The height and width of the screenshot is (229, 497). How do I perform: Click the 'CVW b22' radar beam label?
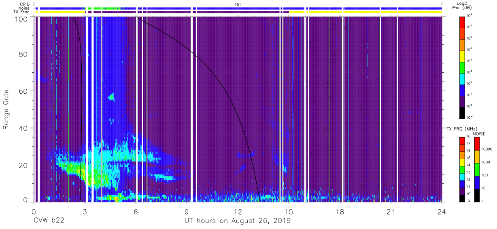pos(49,221)
